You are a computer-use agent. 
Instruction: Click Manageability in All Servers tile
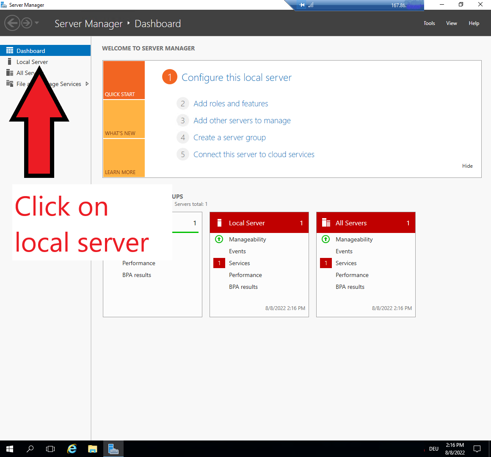coord(354,239)
